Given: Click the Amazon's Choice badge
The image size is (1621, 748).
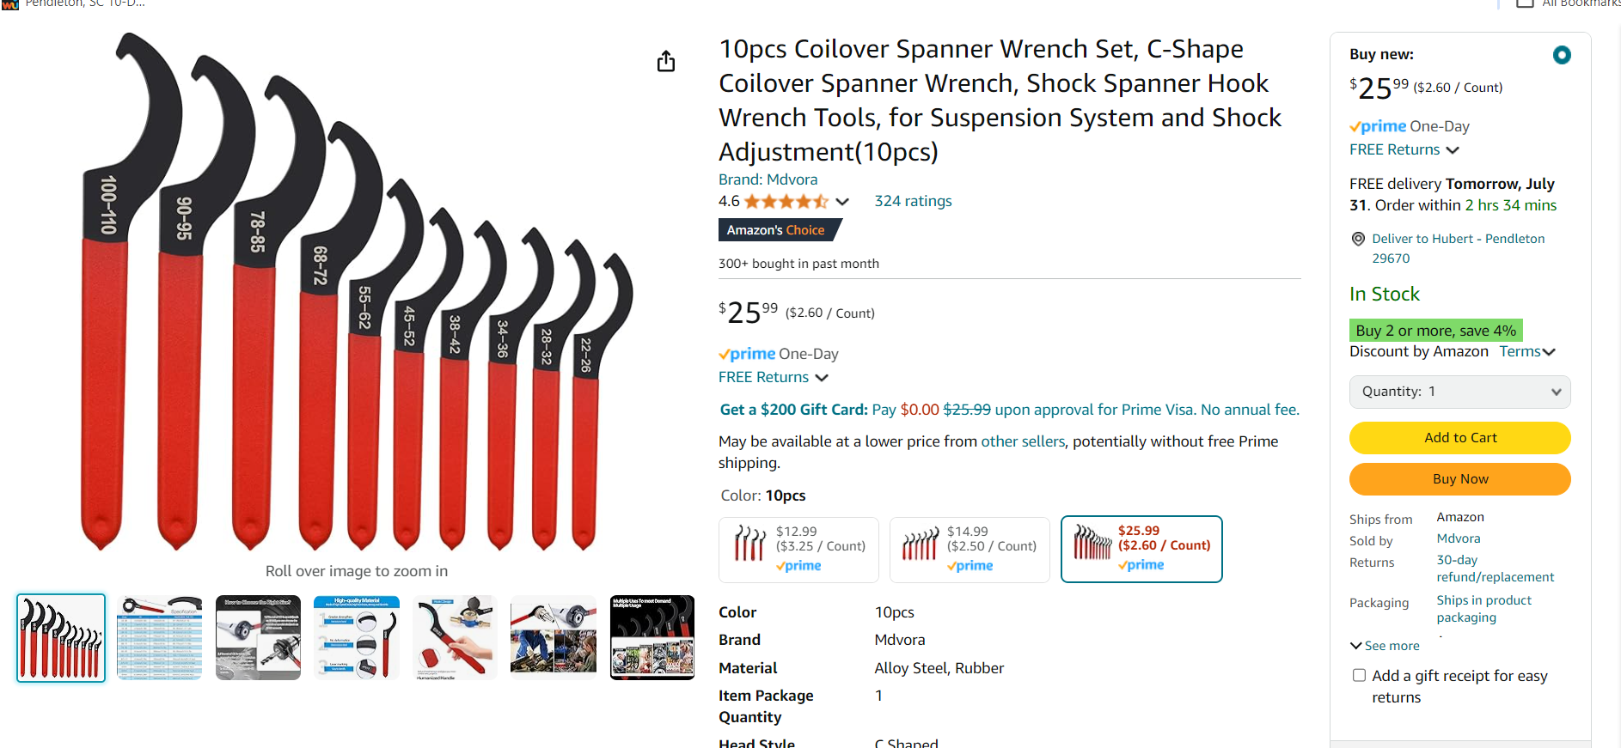Looking at the screenshot, I should 776,230.
